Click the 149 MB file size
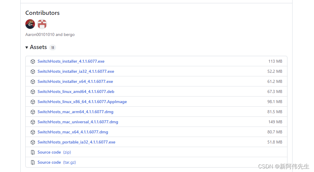314x172 pixels. coord(275,122)
